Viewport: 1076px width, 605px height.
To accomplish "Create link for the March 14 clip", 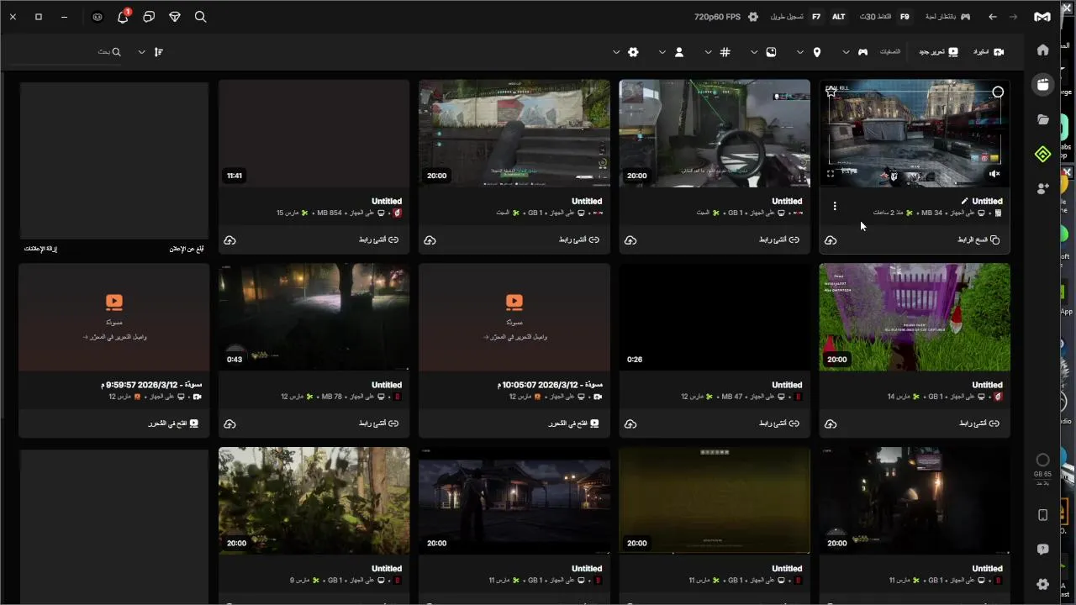I will point(979,424).
